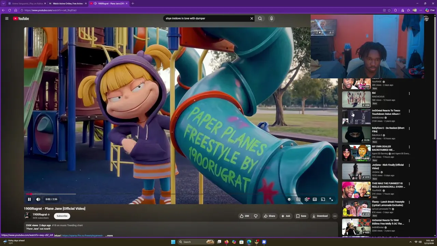Pause the video playback

pyautogui.click(x=29, y=199)
